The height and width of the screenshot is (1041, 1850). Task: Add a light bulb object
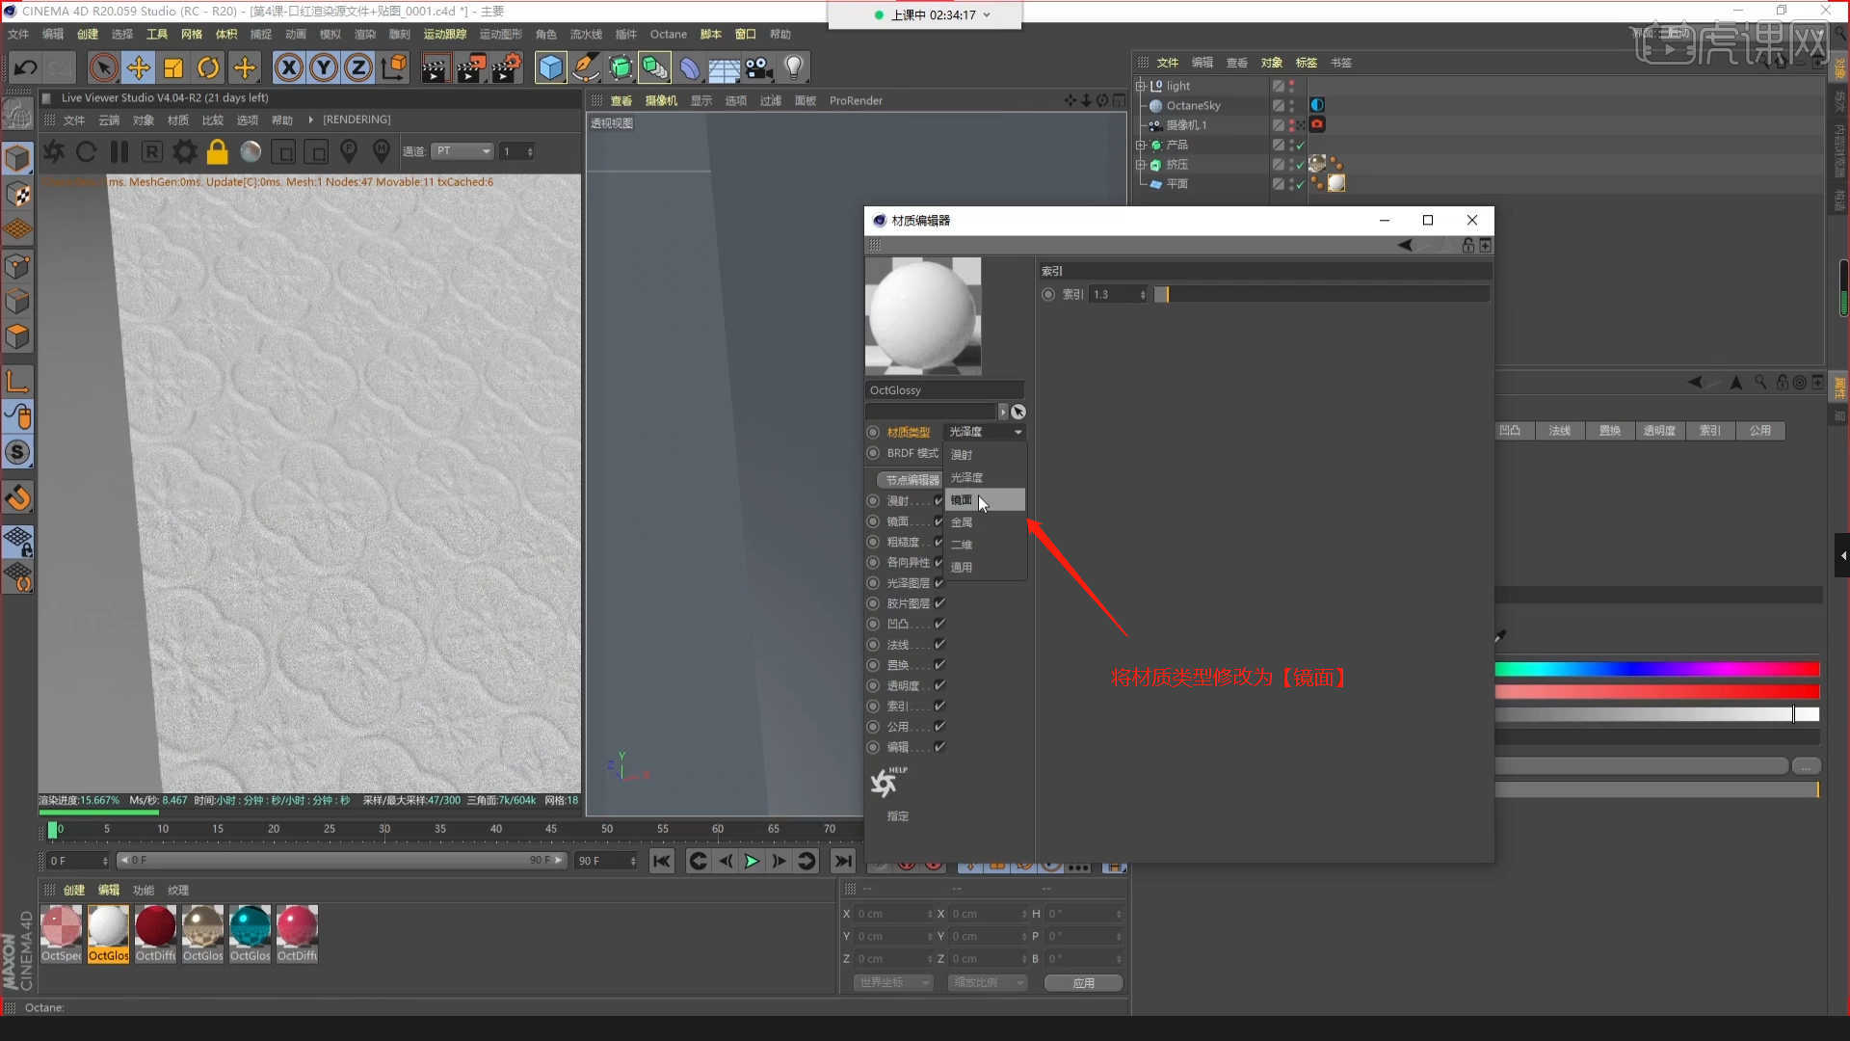(794, 67)
